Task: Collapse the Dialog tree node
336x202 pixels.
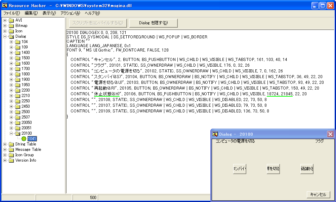Action: 5,36
